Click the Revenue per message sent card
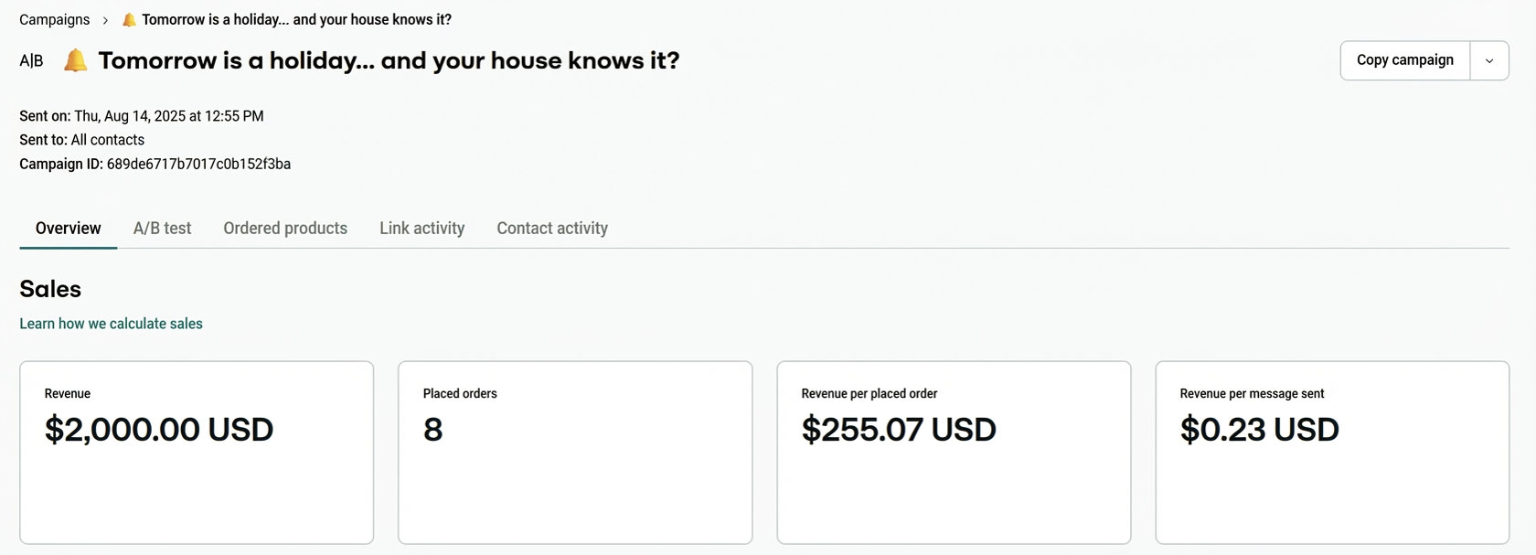The width and height of the screenshot is (1536, 555). pyautogui.click(x=1331, y=452)
